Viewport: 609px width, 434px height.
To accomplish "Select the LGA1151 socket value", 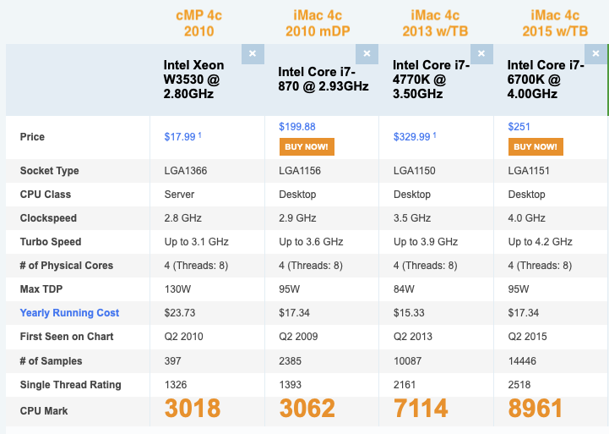I will click(529, 171).
